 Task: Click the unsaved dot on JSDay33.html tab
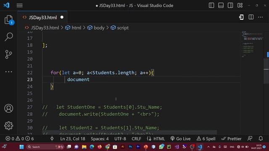pos(62,17)
